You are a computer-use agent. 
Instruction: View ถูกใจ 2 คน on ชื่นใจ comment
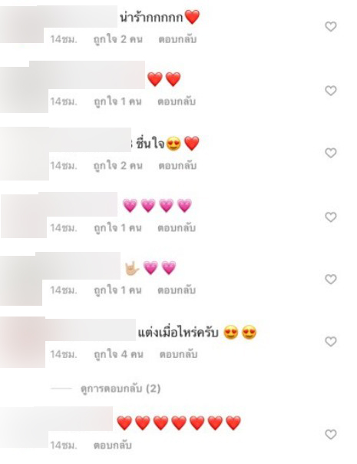[x=118, y=166]
